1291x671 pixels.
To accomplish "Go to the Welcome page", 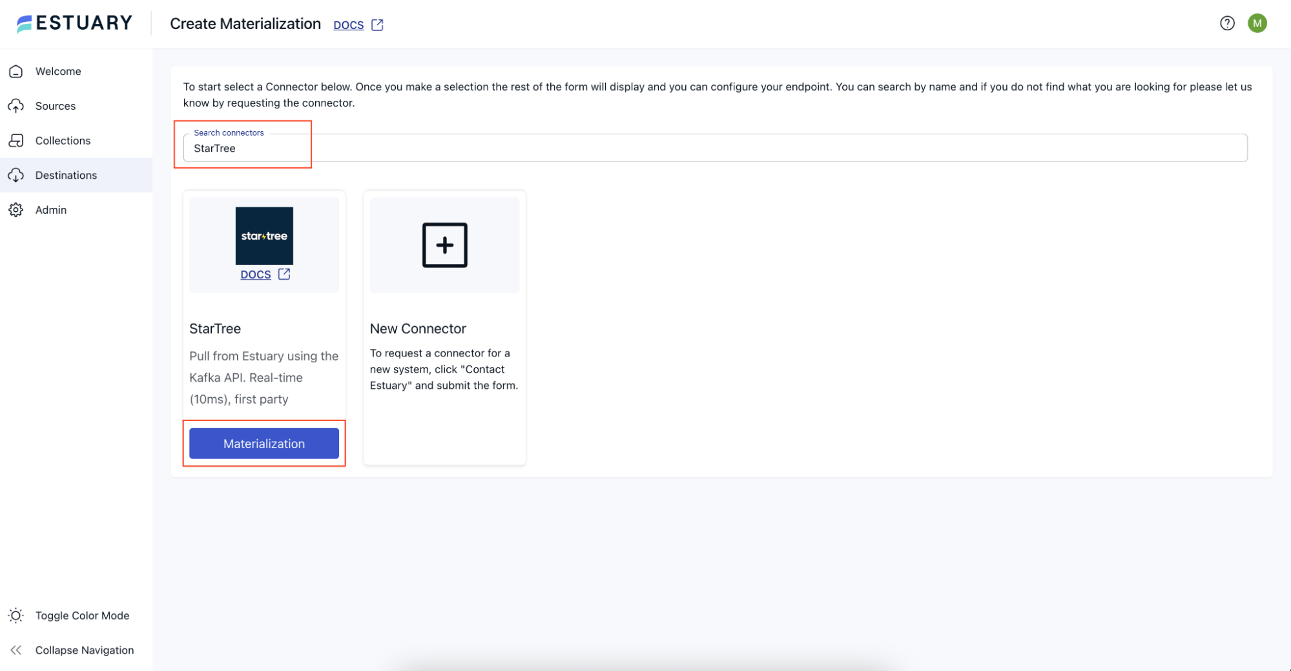I will 76,71.
